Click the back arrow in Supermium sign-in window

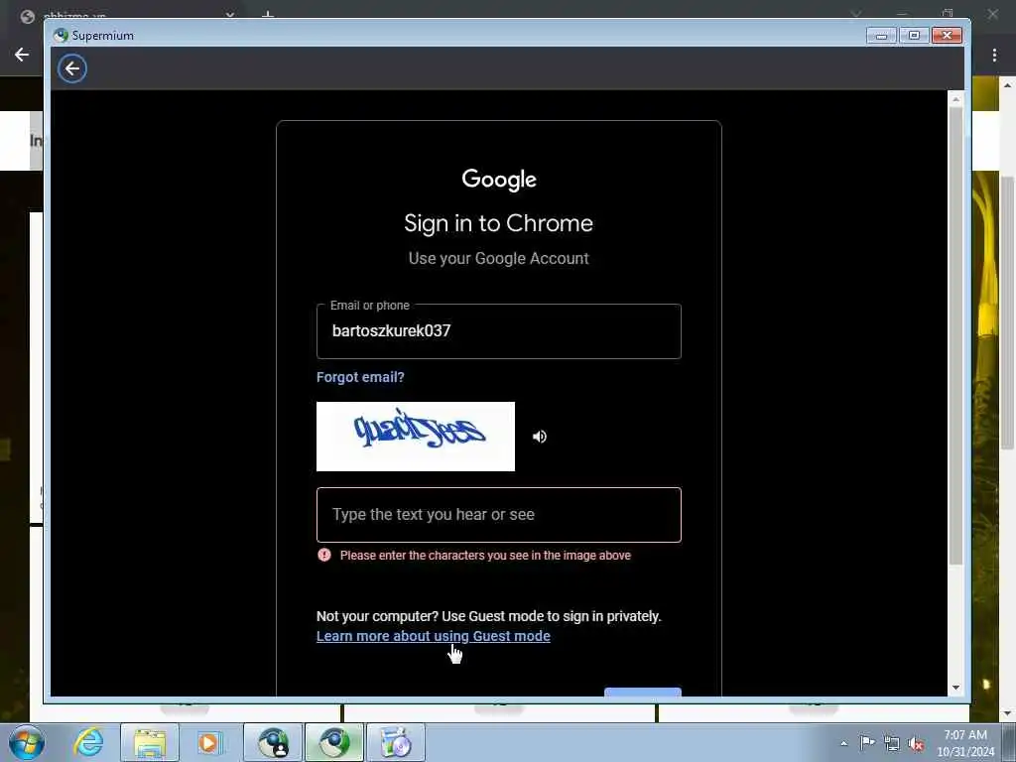click(71, 68)
